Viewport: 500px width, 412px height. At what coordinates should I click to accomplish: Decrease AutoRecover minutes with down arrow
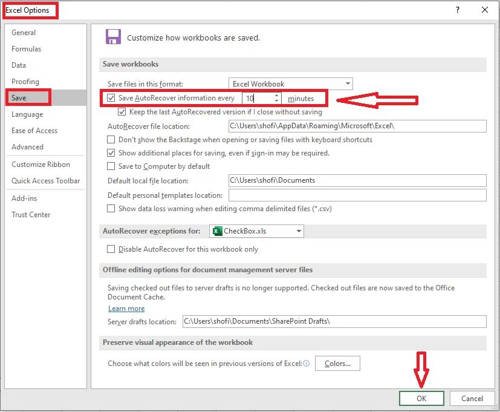[x=276, y=101]
